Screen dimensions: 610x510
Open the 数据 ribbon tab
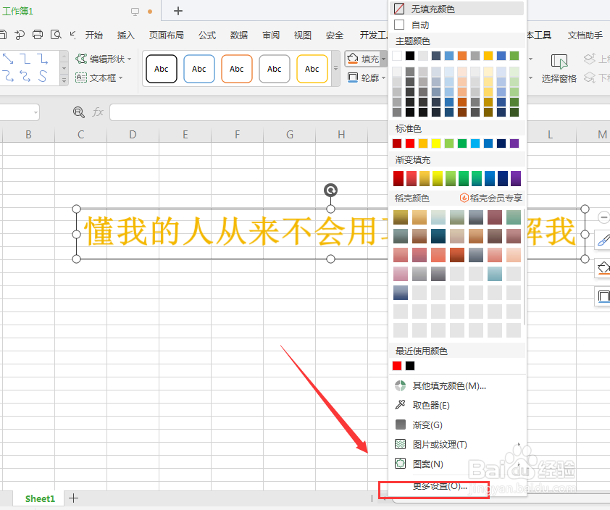point(238,34)
